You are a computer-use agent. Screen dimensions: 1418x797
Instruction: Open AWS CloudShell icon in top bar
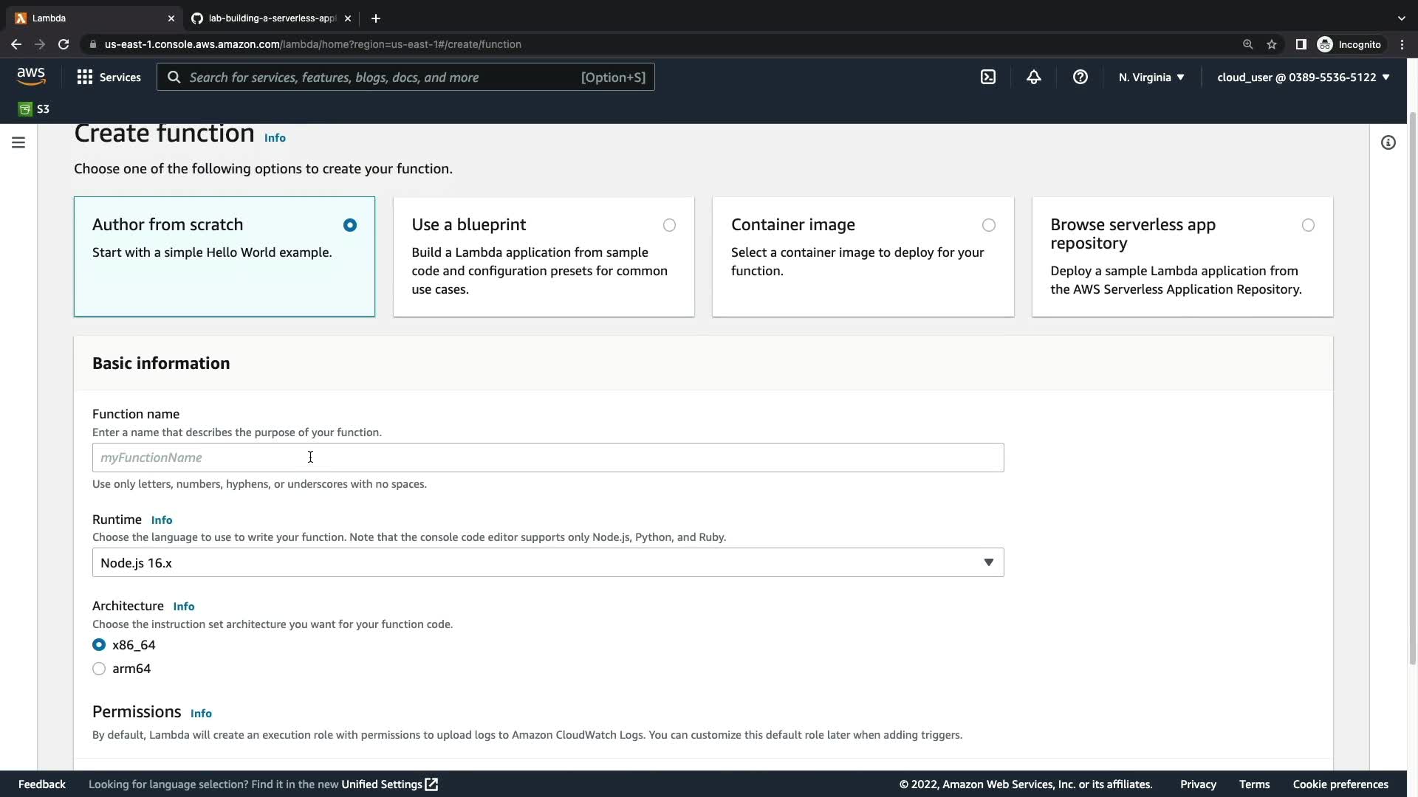coord(987,77)
